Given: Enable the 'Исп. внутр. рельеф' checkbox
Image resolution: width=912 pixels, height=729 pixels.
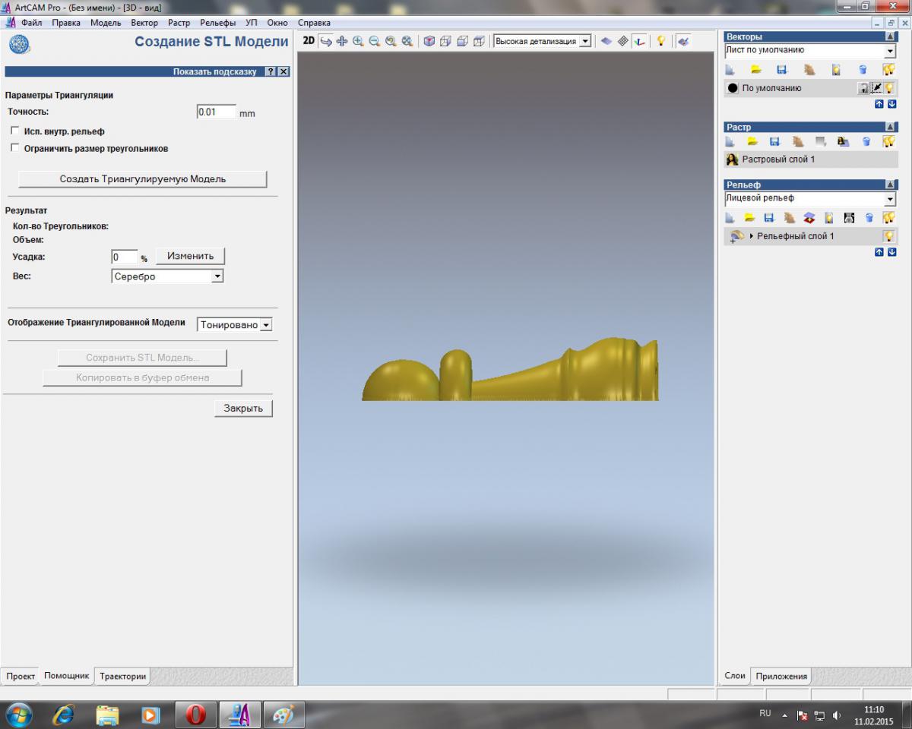Looking at the screenshot, I should point(15,131).
